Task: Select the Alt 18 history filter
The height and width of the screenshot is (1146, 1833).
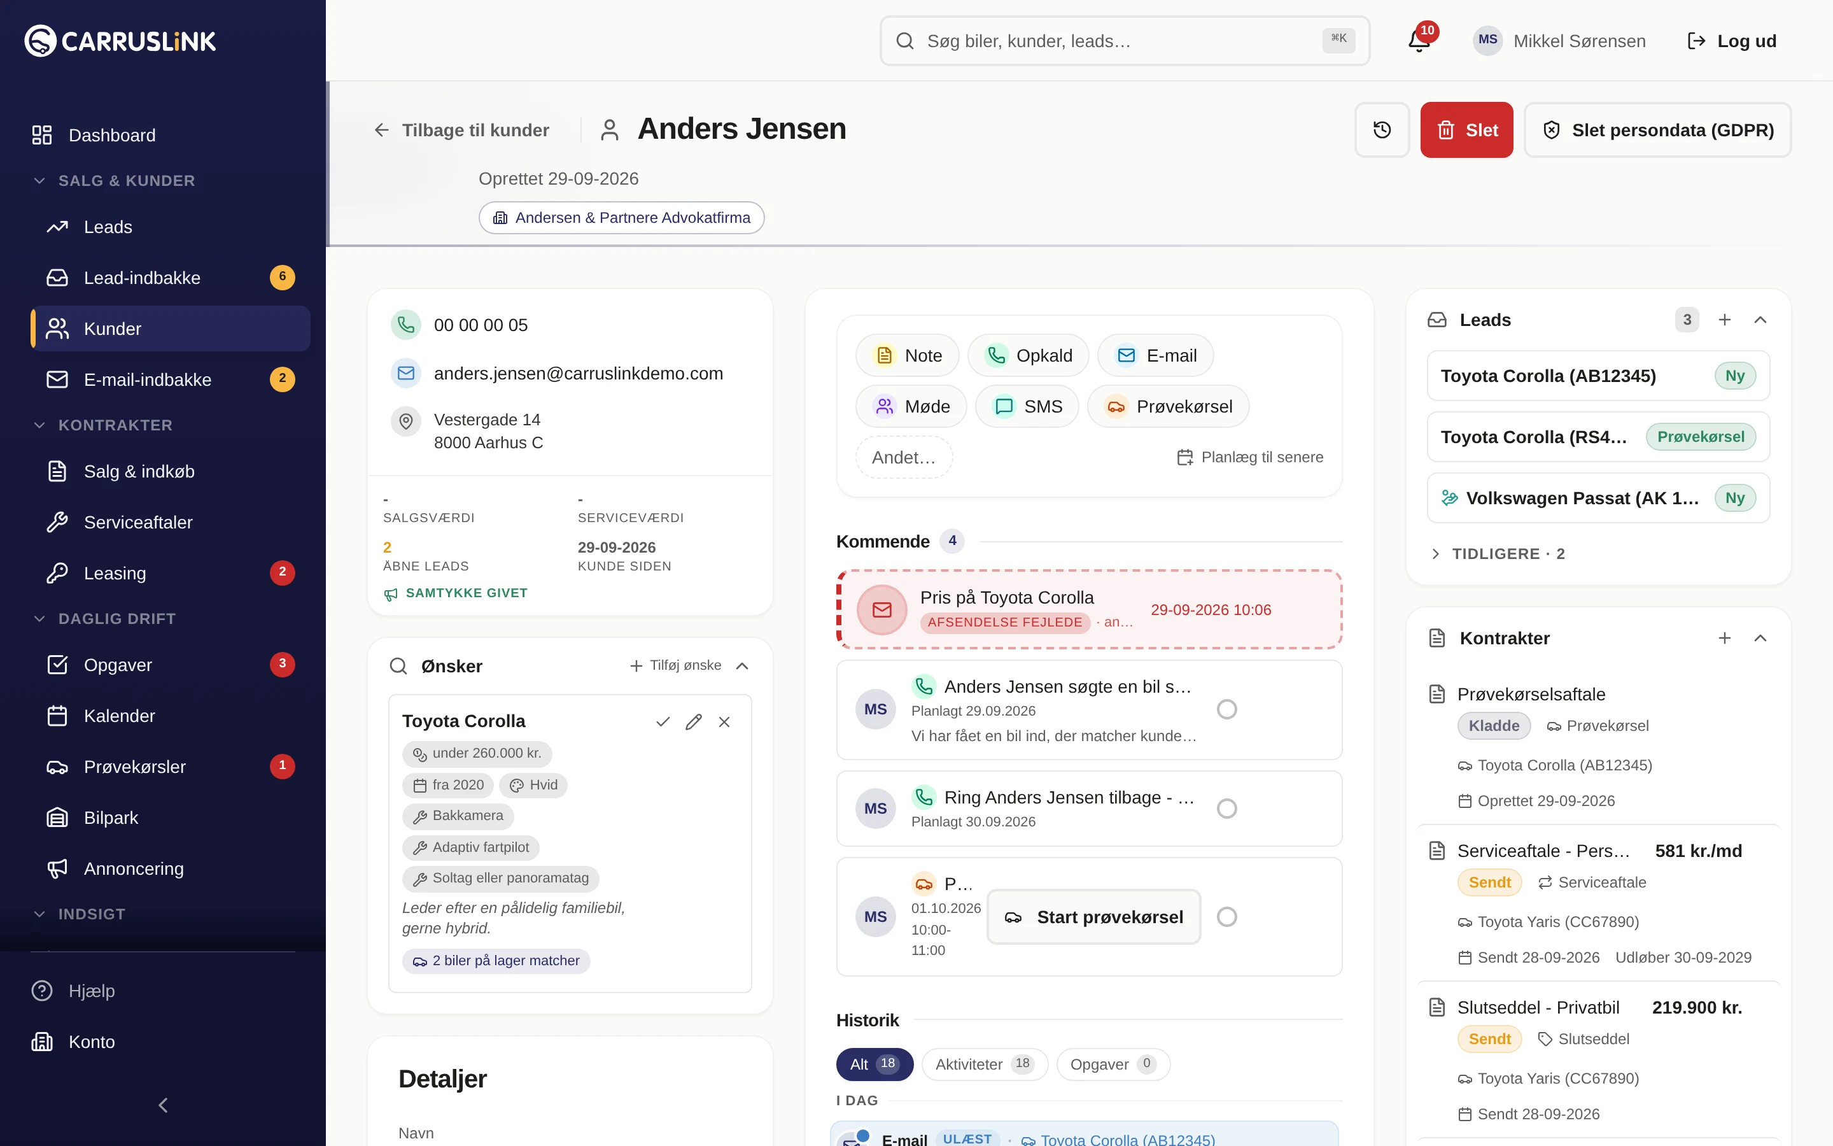Action: [x=874, y=1064]
